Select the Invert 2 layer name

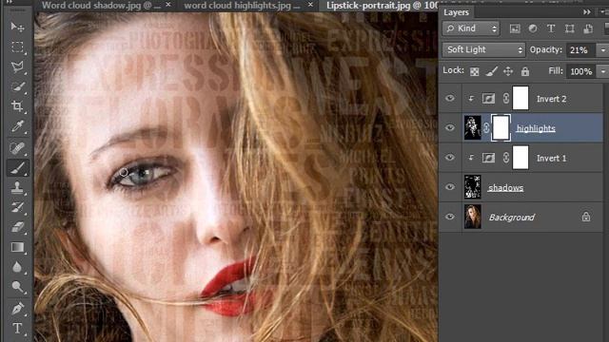coord(551,99)
